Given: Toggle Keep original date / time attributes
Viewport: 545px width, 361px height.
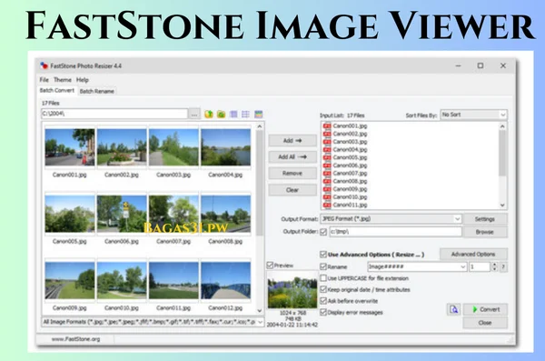Looking at the screenshot, I should 323,289.
